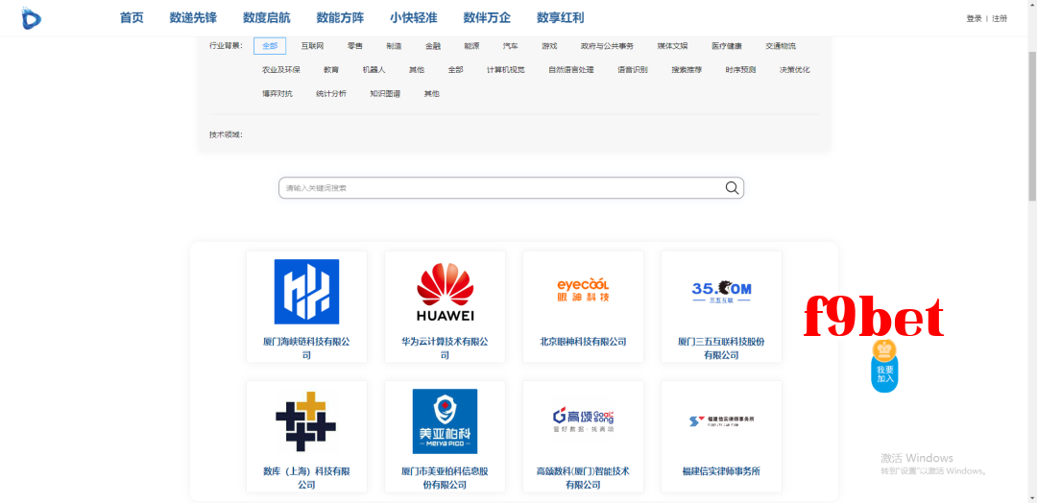Choose the 搜索推荐 filter
Viewport: 1037px width, 503px height.
(687, 69)
